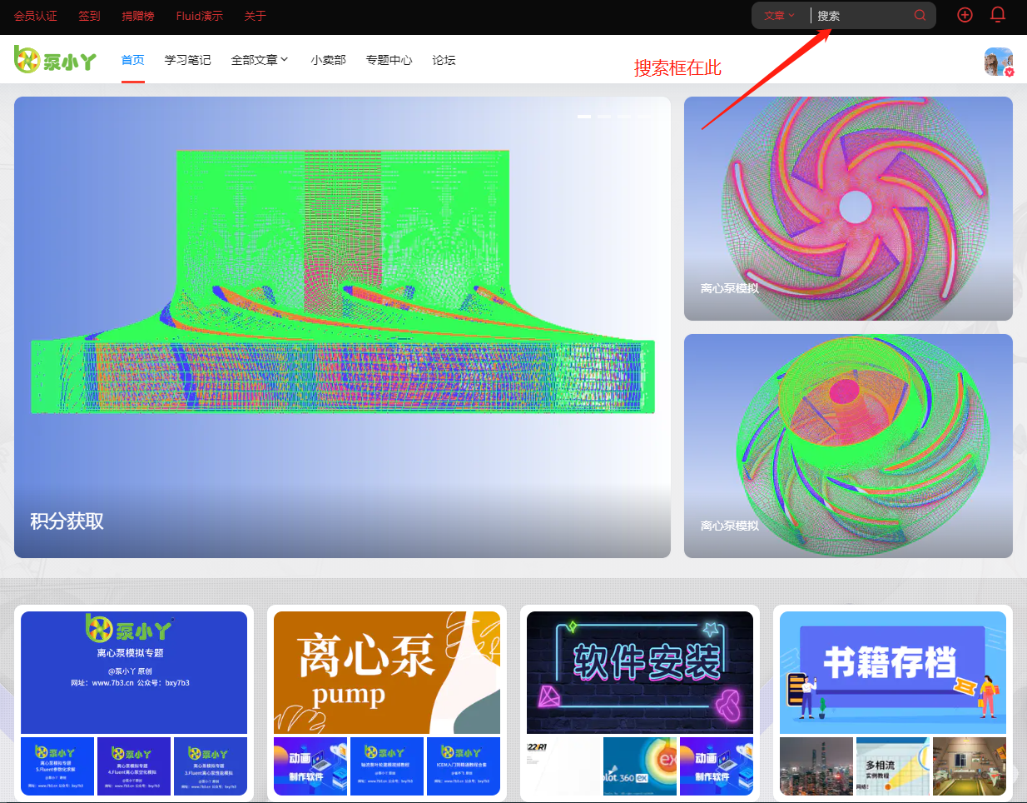The height and width of the screenshot is (803, 1027).
Task: Open notifications via the bell icon
Action: click(997, 14)
